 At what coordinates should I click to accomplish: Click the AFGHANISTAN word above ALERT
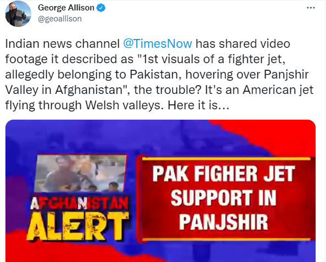coord(79,203)
